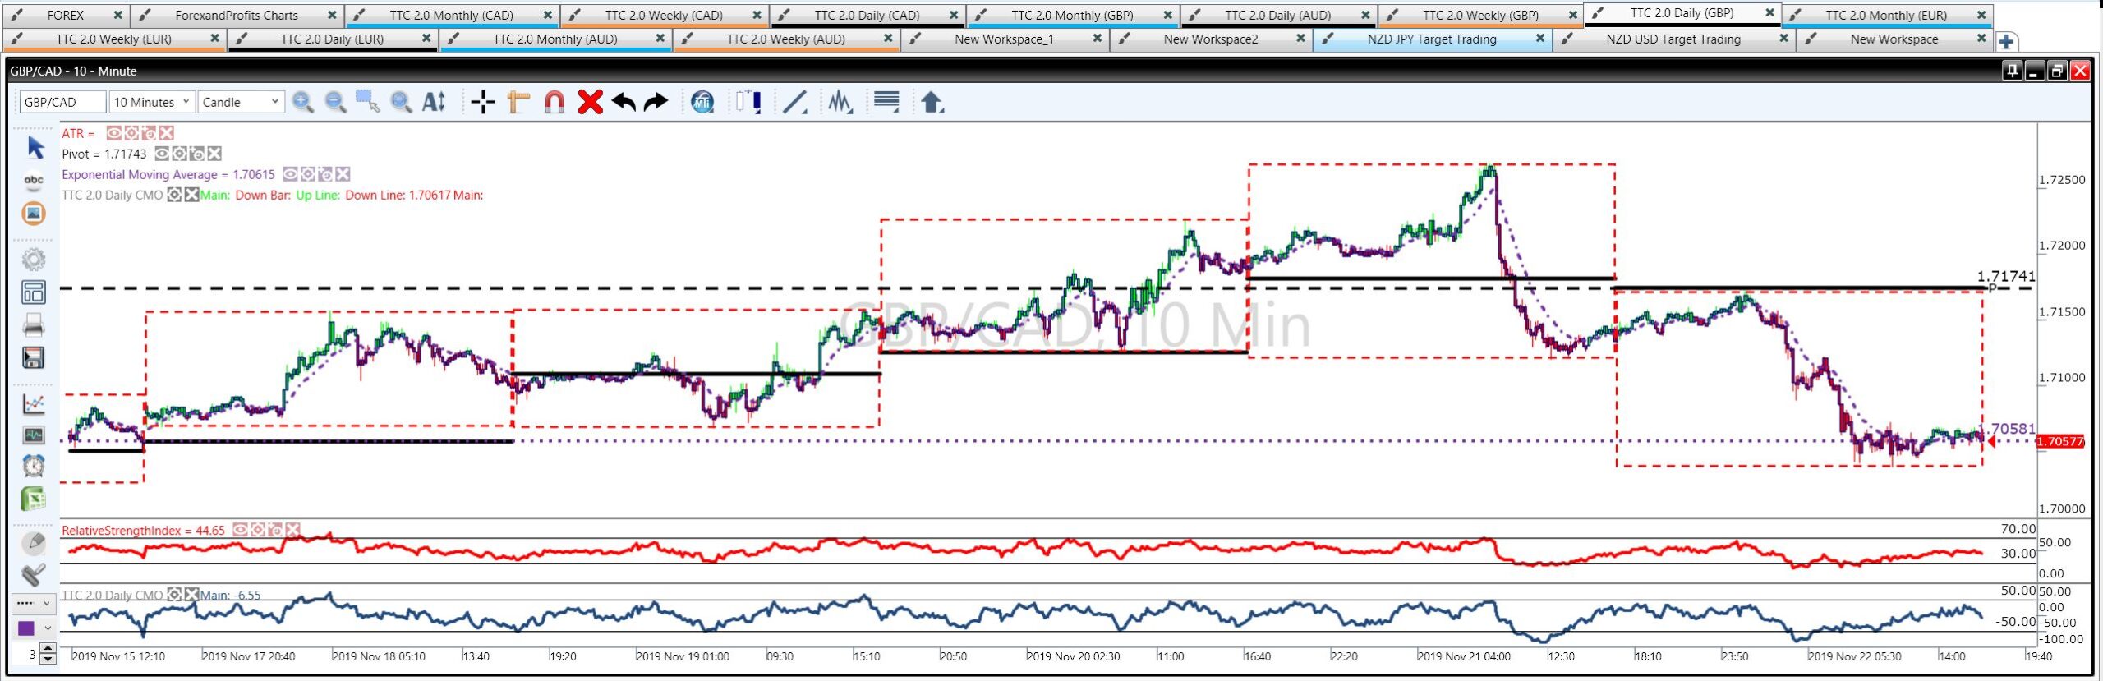Select the crosshair cursor tool
Viewport: 2103px width, 681px height.
click(483, 102)
